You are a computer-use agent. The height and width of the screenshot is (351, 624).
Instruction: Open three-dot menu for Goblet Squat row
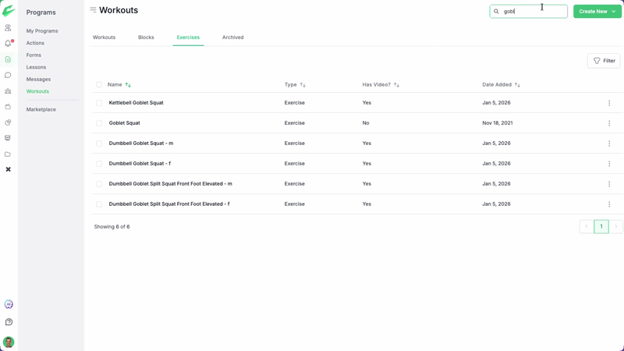tap(609, 123)
